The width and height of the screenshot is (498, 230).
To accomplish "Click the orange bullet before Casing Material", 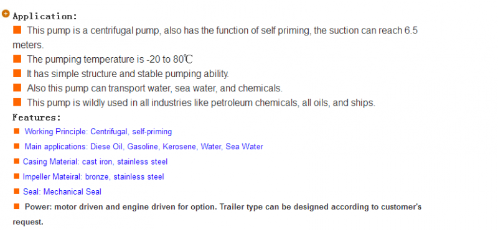I will tap(17, 161).
